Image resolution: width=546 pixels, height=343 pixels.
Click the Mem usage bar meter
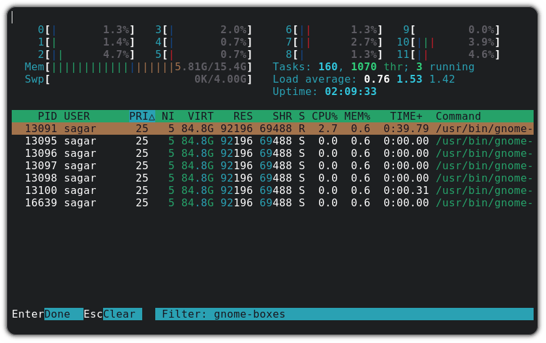[x=138, y=66]
